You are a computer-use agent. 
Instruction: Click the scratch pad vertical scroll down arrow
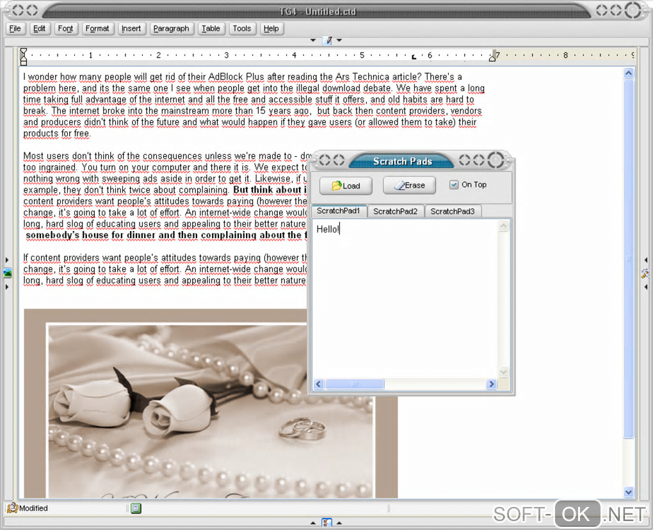point(503,372)
